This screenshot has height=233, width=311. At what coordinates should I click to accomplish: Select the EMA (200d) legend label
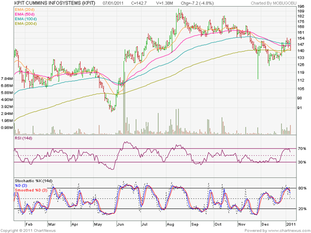26,24
